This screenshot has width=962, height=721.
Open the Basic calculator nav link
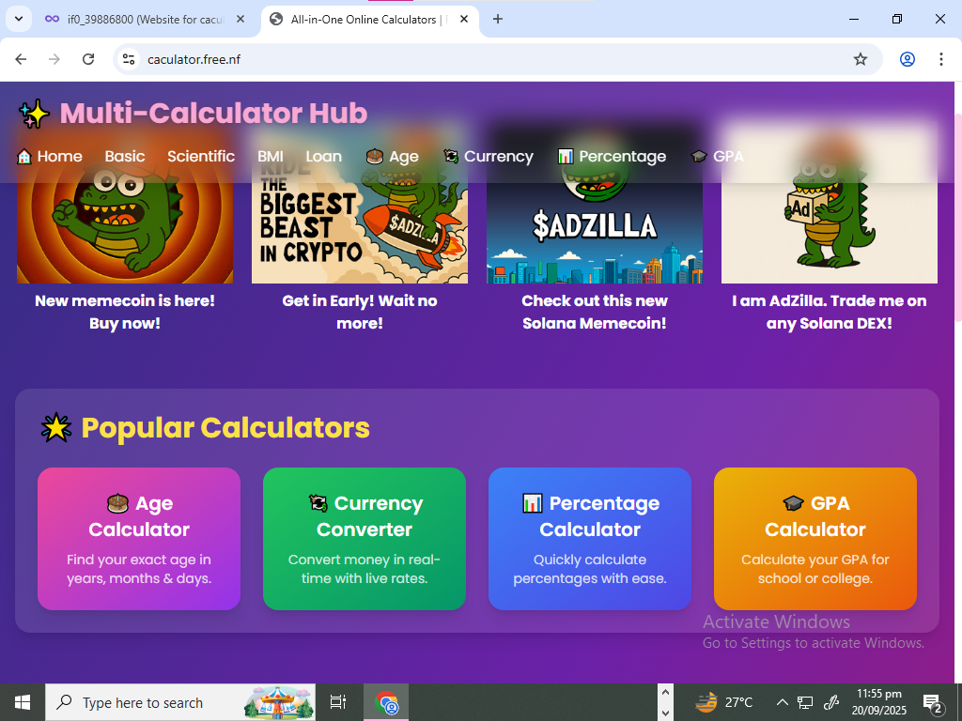(x=125, y=157)
